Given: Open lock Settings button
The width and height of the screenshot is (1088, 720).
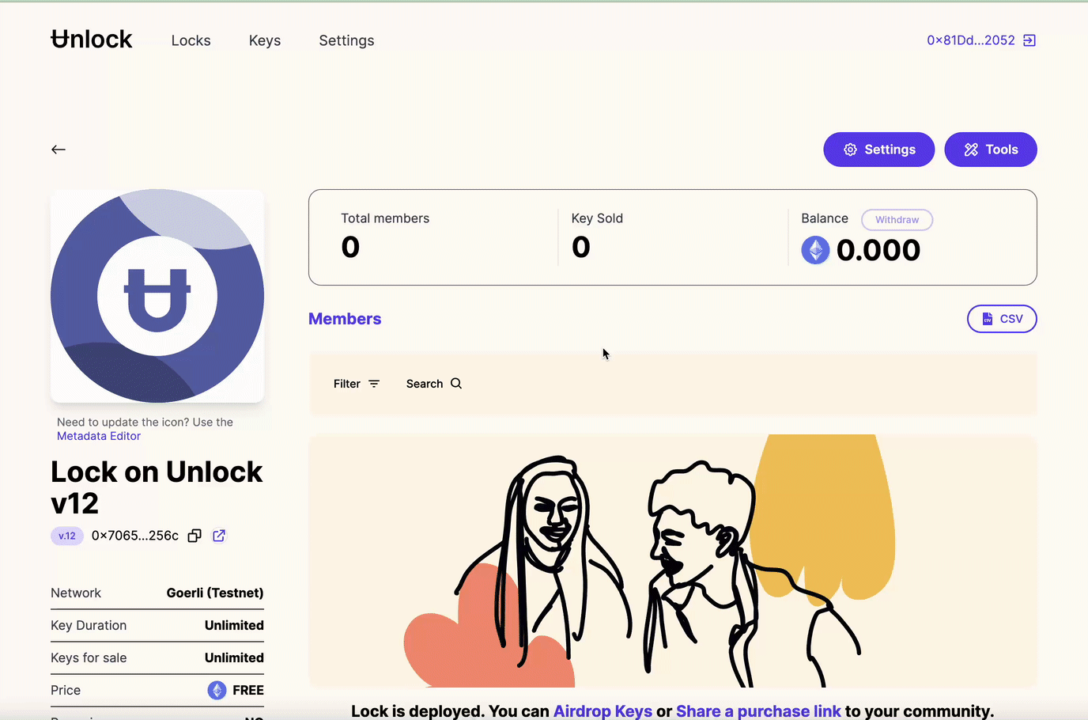Looking at the screenshot, I should point(879,150).
